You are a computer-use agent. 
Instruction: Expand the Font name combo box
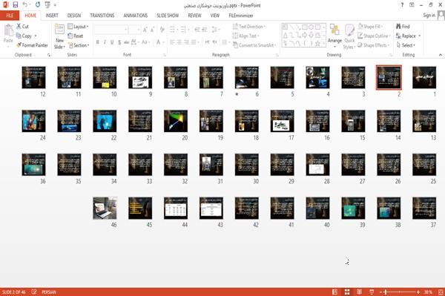pos(125,30)
